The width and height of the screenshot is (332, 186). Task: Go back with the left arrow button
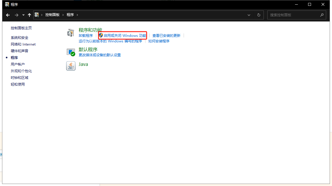tap(8, 15)
